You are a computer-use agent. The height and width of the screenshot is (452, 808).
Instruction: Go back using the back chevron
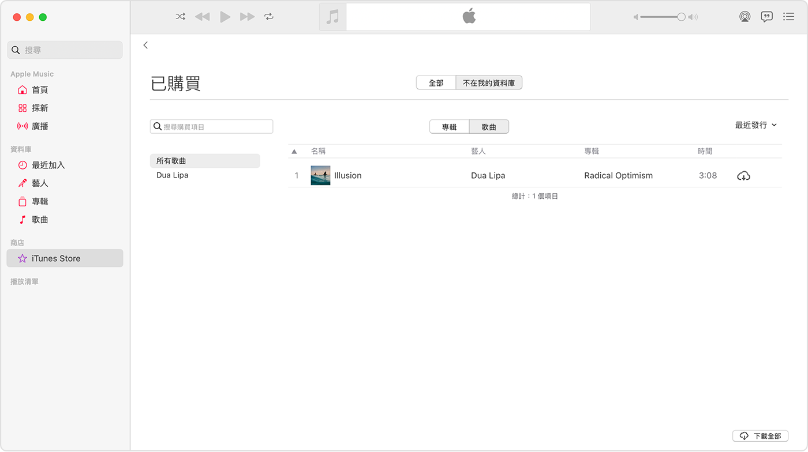(145, 45)
